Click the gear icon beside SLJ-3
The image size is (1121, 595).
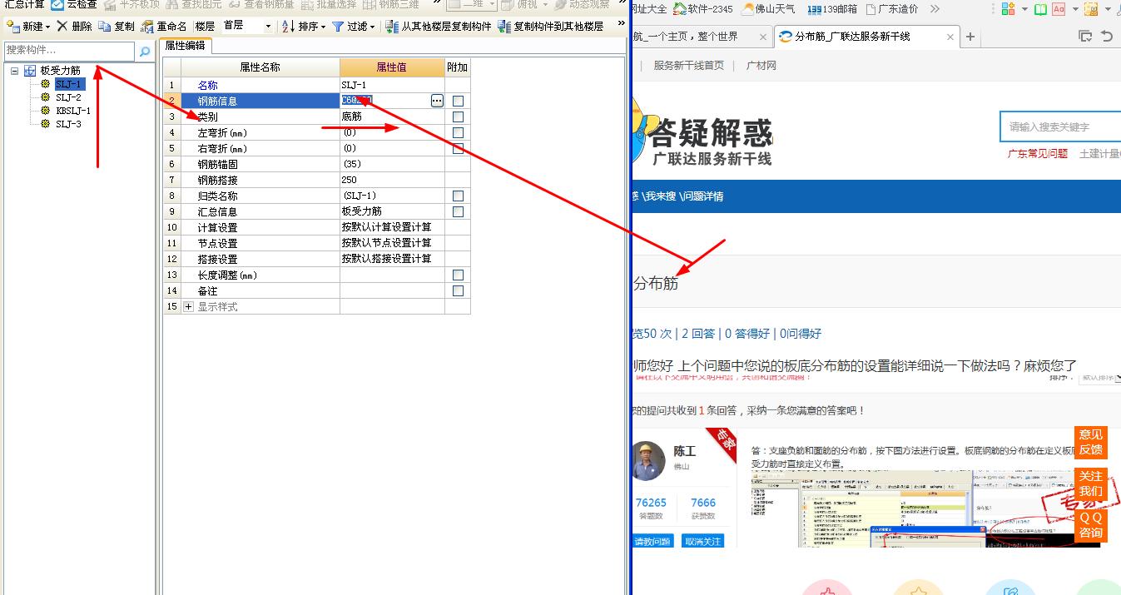coord(45,124)
